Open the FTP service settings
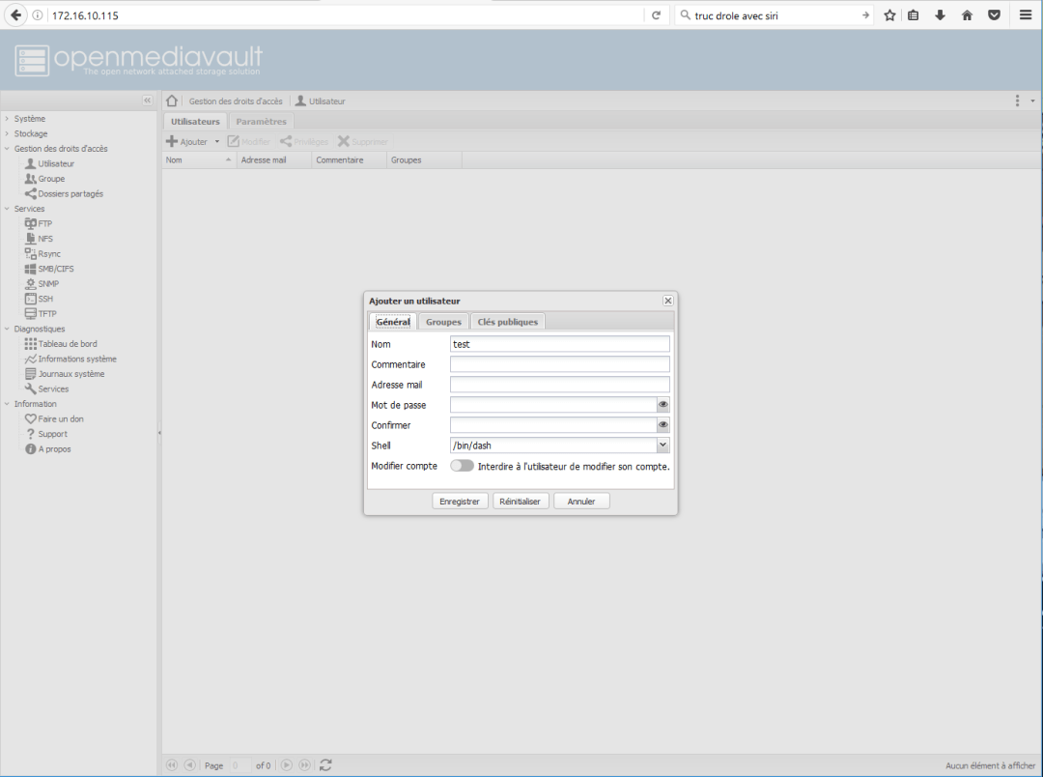This screenshot has width=1043, height=777. tap(41, 223)
